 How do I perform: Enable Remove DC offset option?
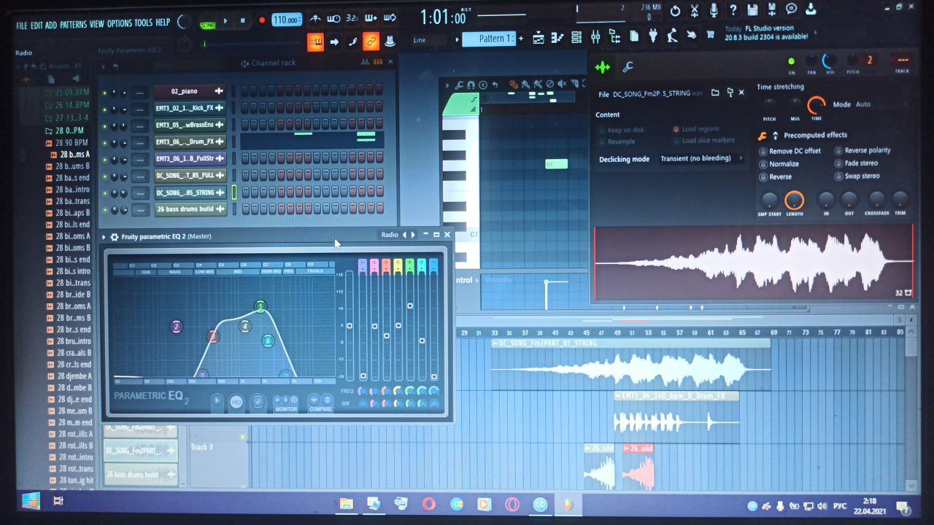point(790,151)
